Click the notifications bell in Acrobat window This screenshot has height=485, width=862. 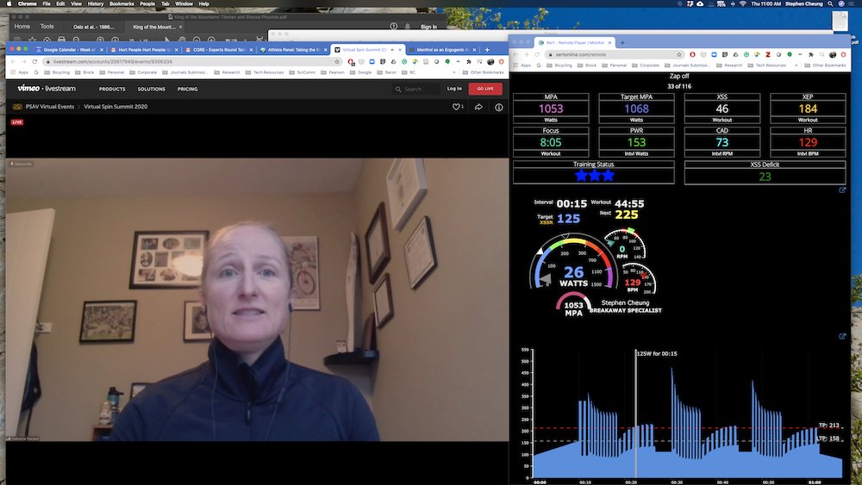(x=408, y=26)
